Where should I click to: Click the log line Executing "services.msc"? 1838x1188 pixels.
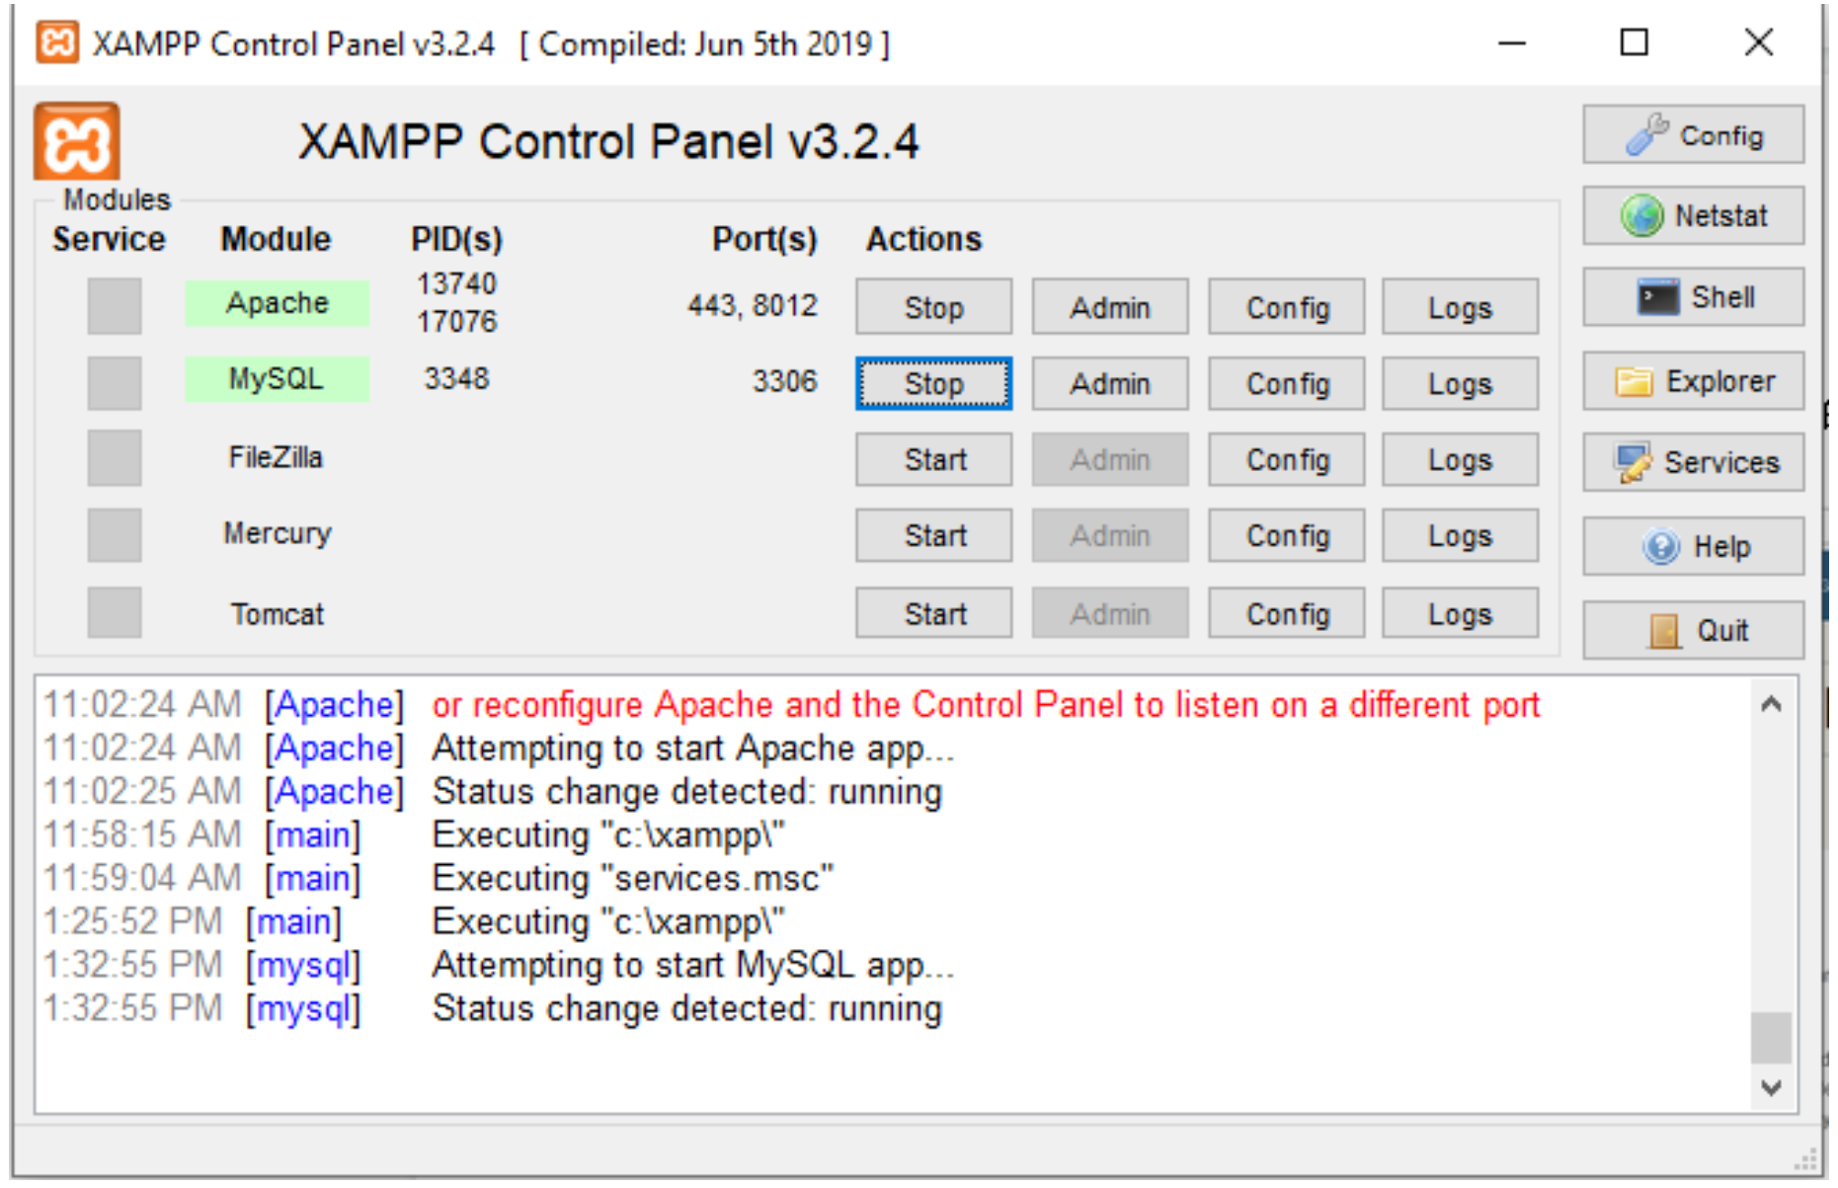tap(633, 878)
